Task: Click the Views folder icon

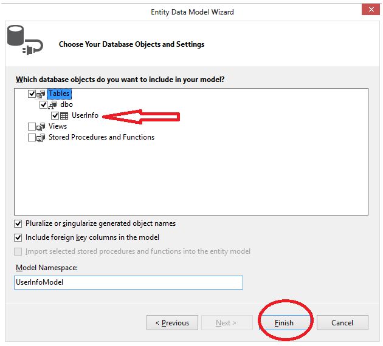Action: click(41, 127)
